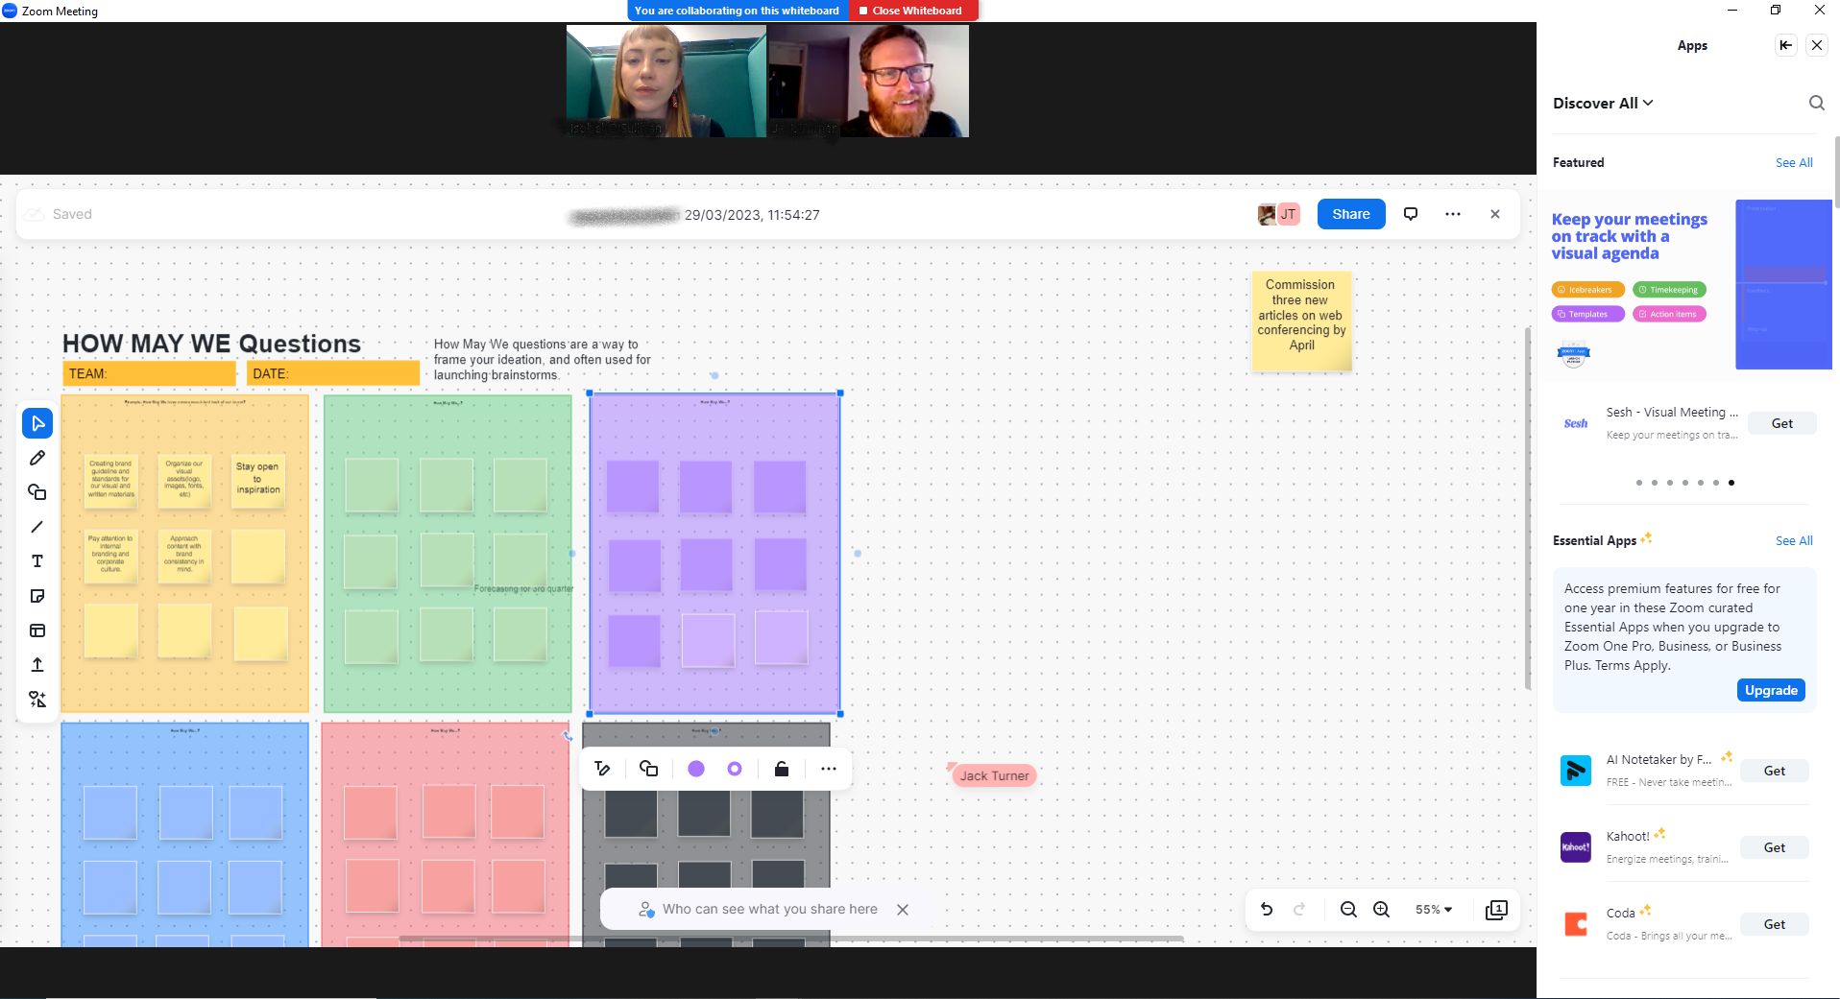Viewport: 1840px width, 999px height.
Task: Open the templates tool
Action: (37, 630)
